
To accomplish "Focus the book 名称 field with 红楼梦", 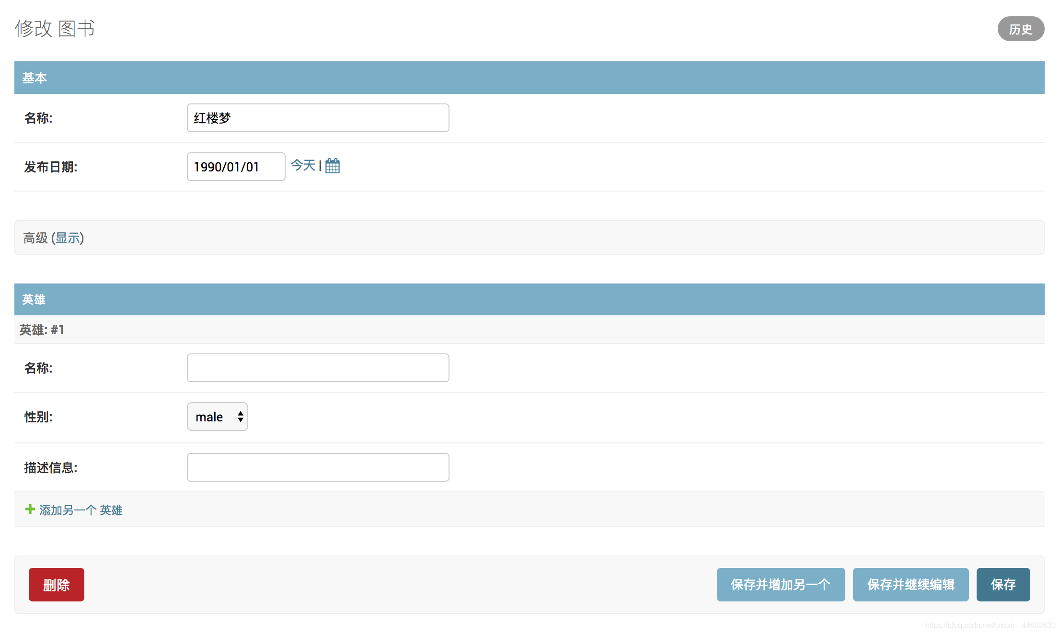I will point(318,118).
